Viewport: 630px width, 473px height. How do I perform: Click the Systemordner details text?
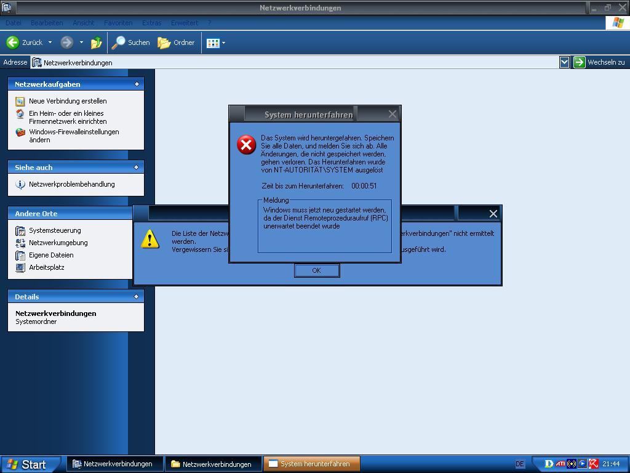click(x=36, y=321)
